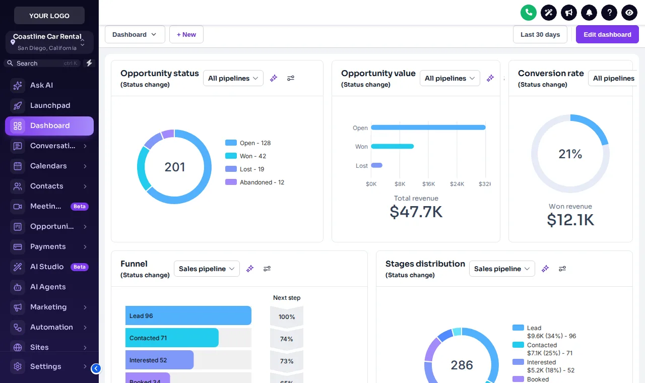Click the Won - 42 legend label
This screenshot has height=383, width=645.
click(x=253, y=156)
